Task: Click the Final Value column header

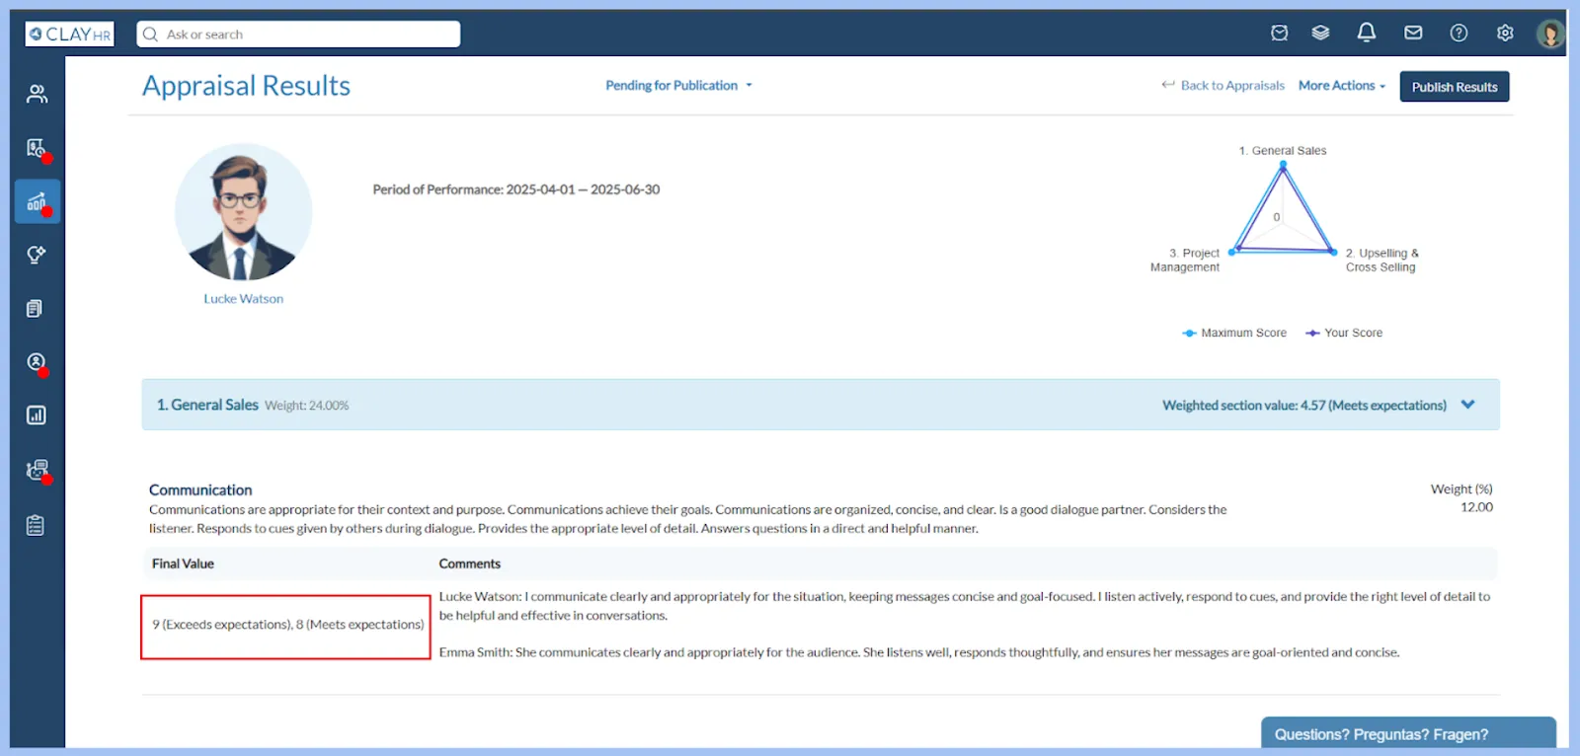Action: click(x=183, y=564)
